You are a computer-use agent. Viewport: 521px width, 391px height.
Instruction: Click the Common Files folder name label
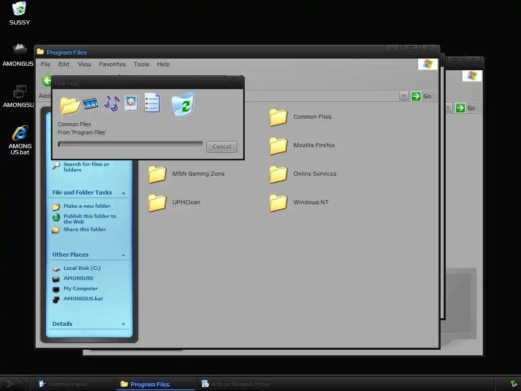point(312,117)
